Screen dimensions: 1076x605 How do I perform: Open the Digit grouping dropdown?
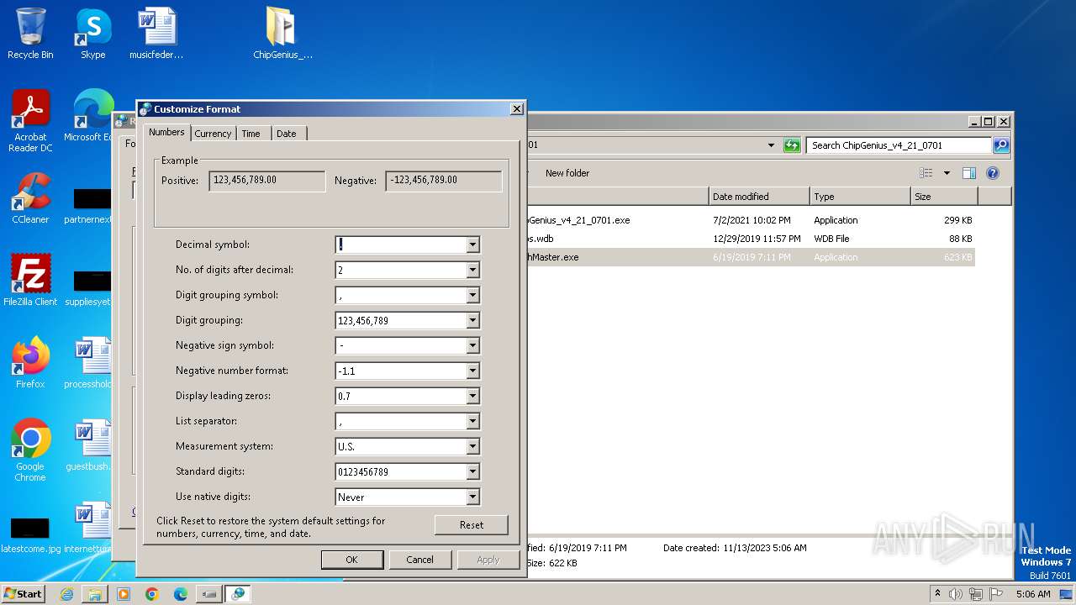pos(472,320)
